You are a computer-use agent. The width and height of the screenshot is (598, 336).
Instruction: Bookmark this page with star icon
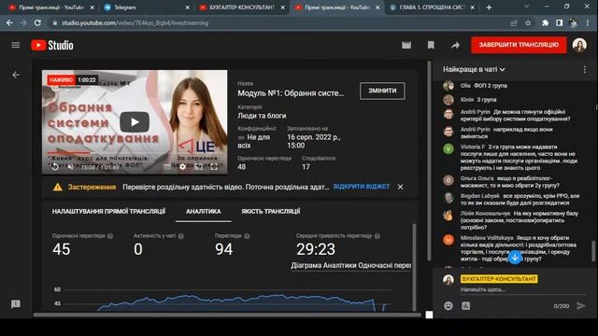528,22
